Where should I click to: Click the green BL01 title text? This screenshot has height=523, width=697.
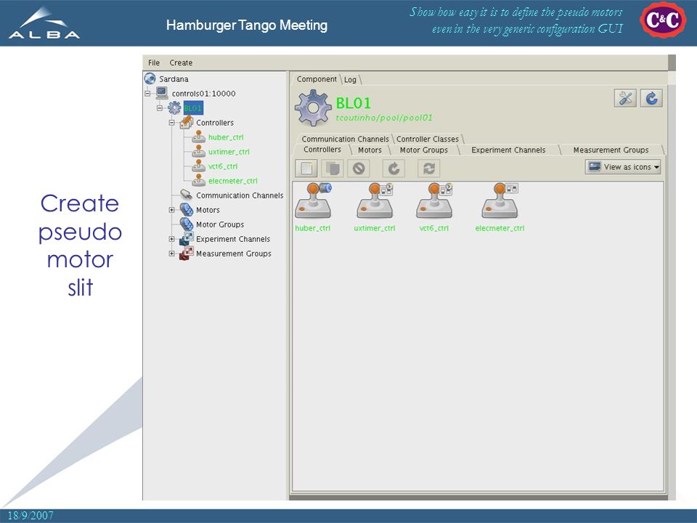coord(354,103)
